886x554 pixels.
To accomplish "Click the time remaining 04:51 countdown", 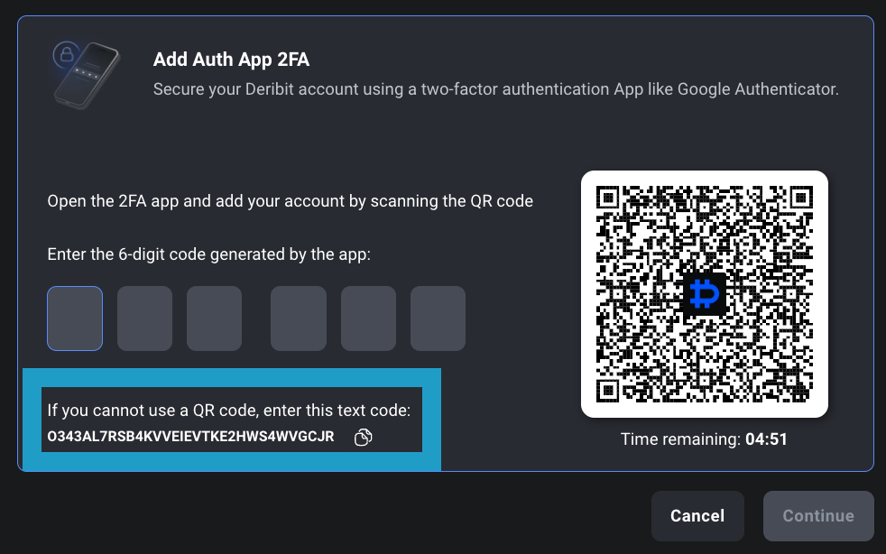I will pos(705,439).
